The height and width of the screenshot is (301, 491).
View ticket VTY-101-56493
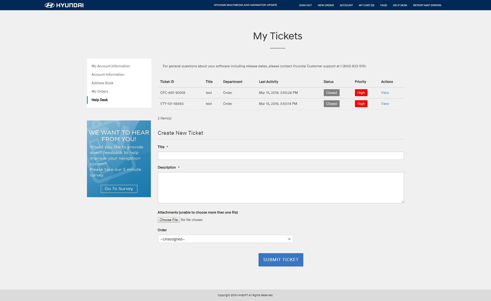385,104
